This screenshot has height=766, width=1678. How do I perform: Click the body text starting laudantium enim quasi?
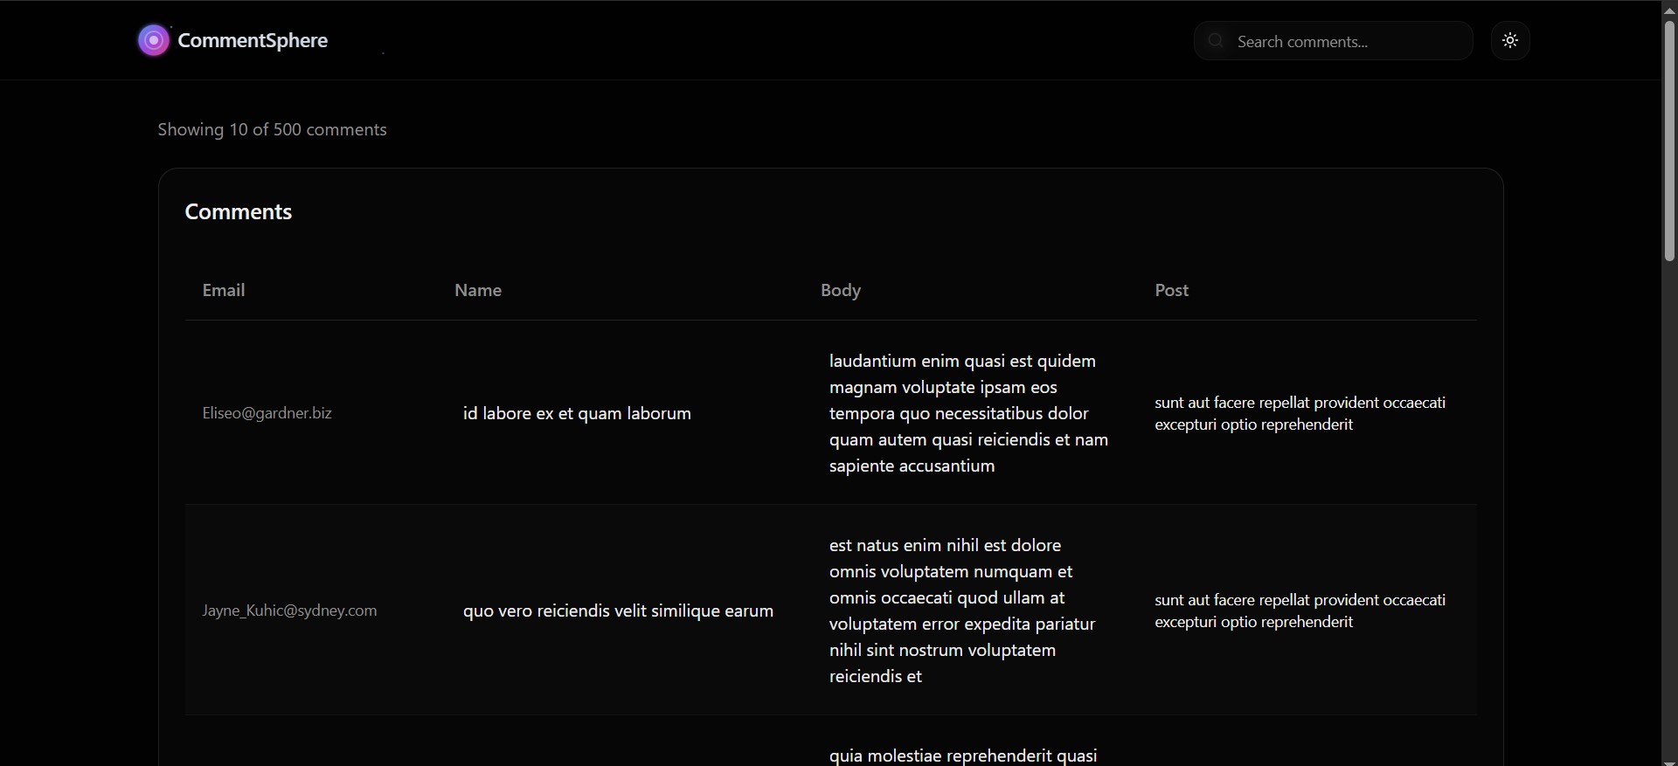(969, 413)
